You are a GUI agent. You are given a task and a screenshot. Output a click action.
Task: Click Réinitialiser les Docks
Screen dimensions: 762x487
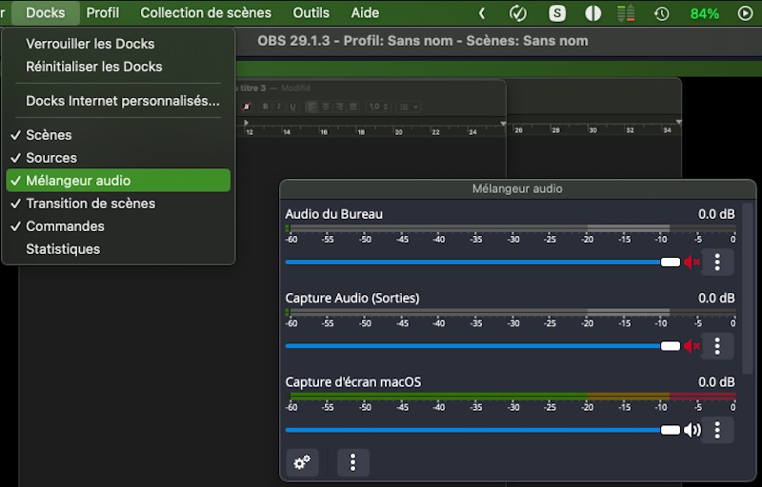[93, 67]
